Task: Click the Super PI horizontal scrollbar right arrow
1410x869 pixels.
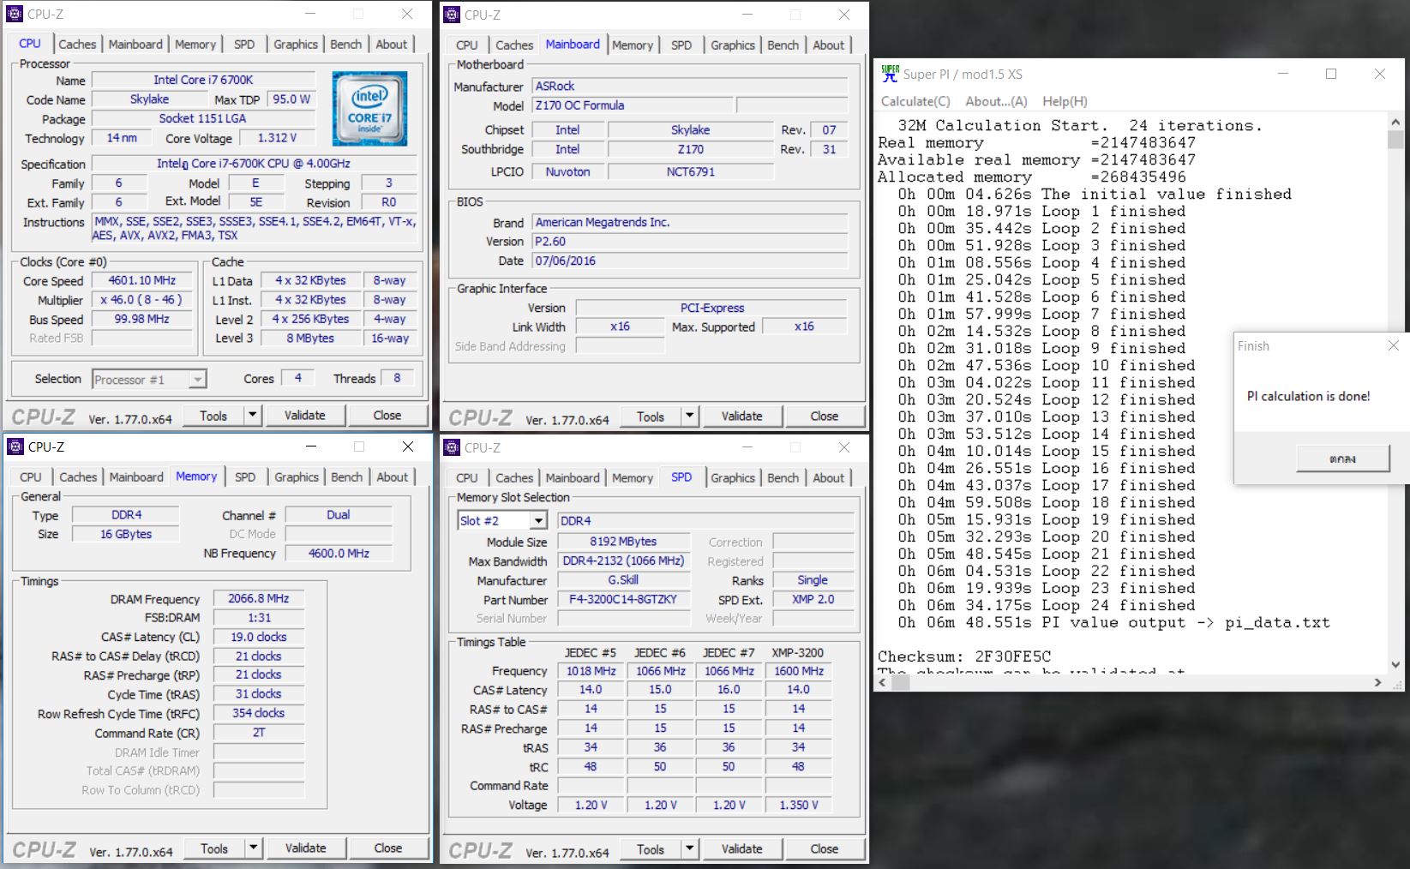Action: coord(1377,683)
